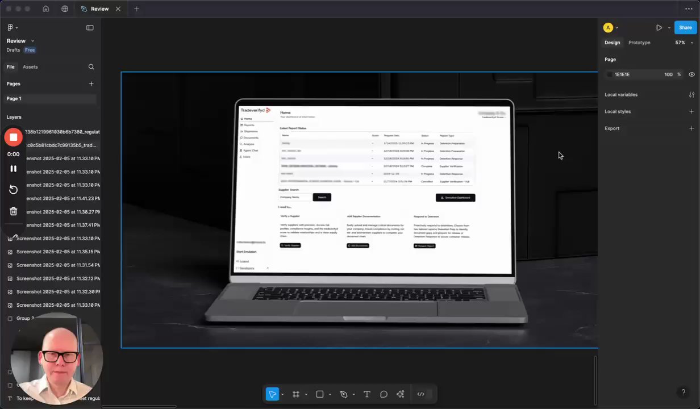Switch to the File tab

pyautogui.click(x=10, y=67)
